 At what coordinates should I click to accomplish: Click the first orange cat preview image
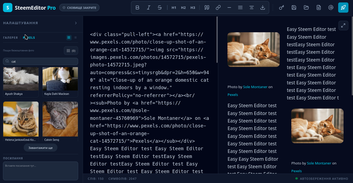(x=254, y=49)
